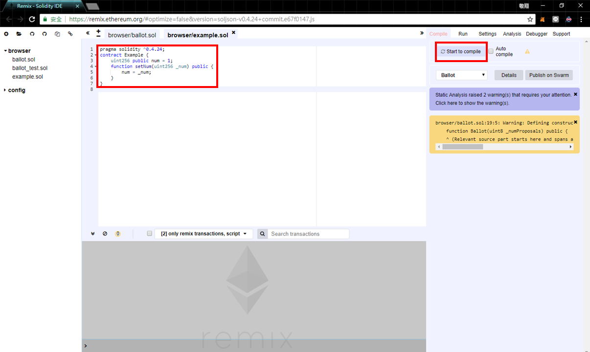The height and width of the screenshot is (352, 590).
Task: Click the Details button
Action: 509,75
